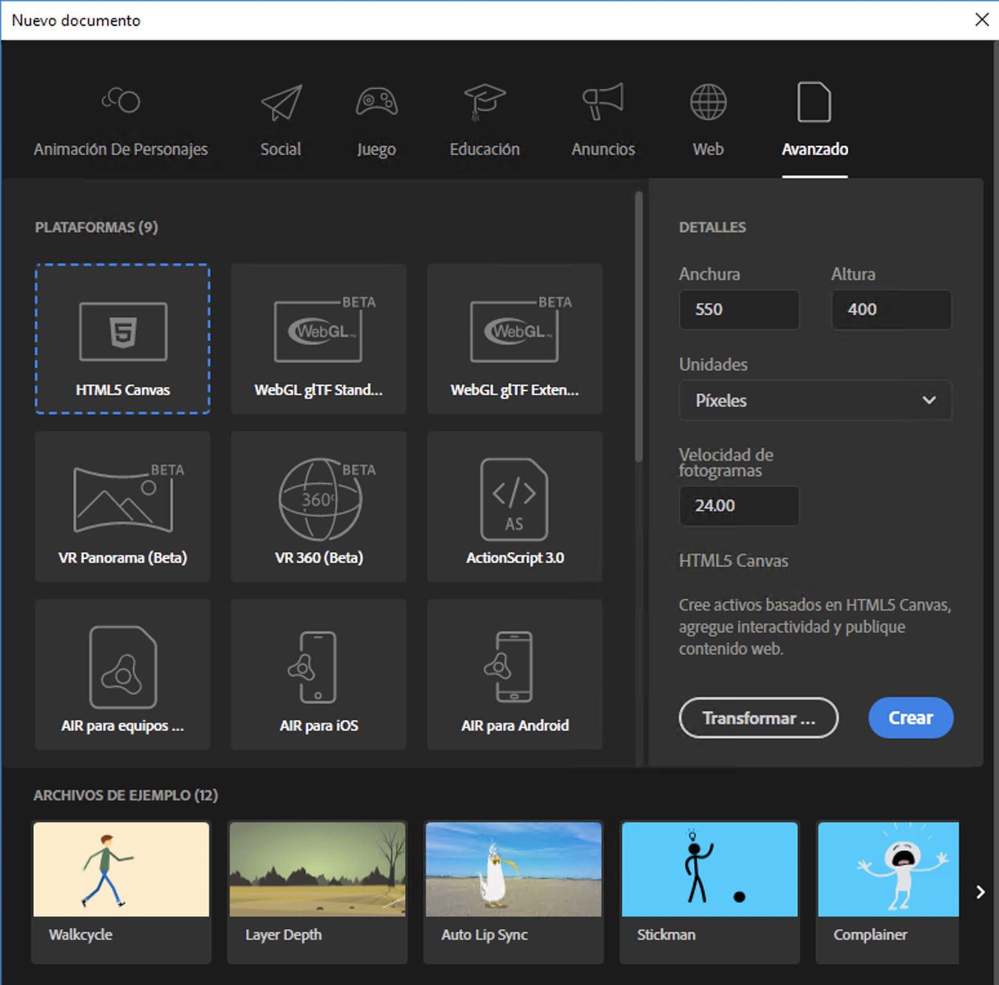Click the Avanzado blank page icon
The width and height of the screenshot is (999, 985).
(x=814, y=102)
